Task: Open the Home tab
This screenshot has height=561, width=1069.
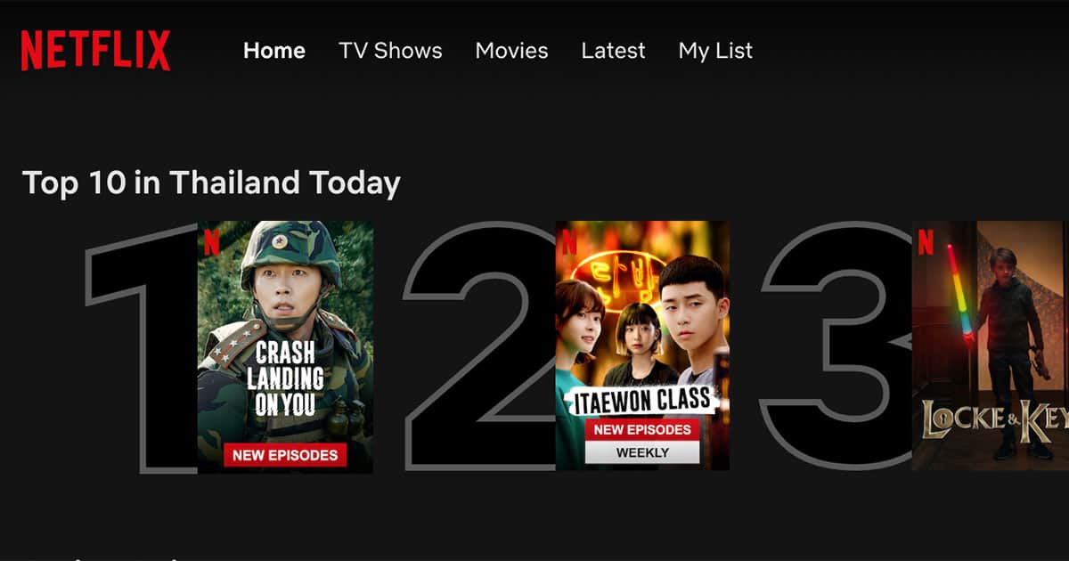Action: pyautogui.click(x=274, y=51)
